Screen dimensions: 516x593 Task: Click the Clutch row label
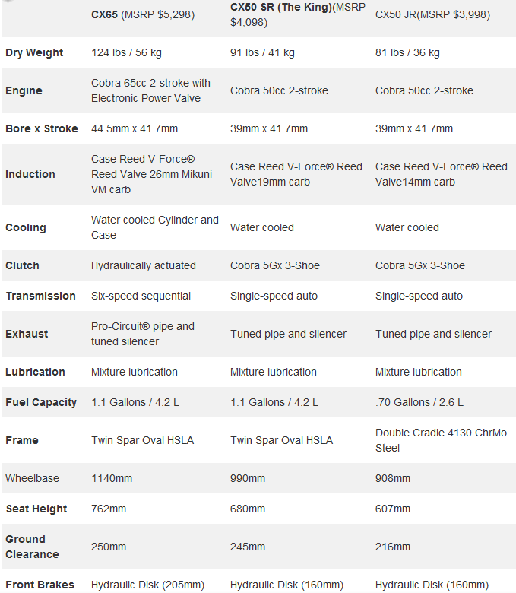[x=22, y=265]
